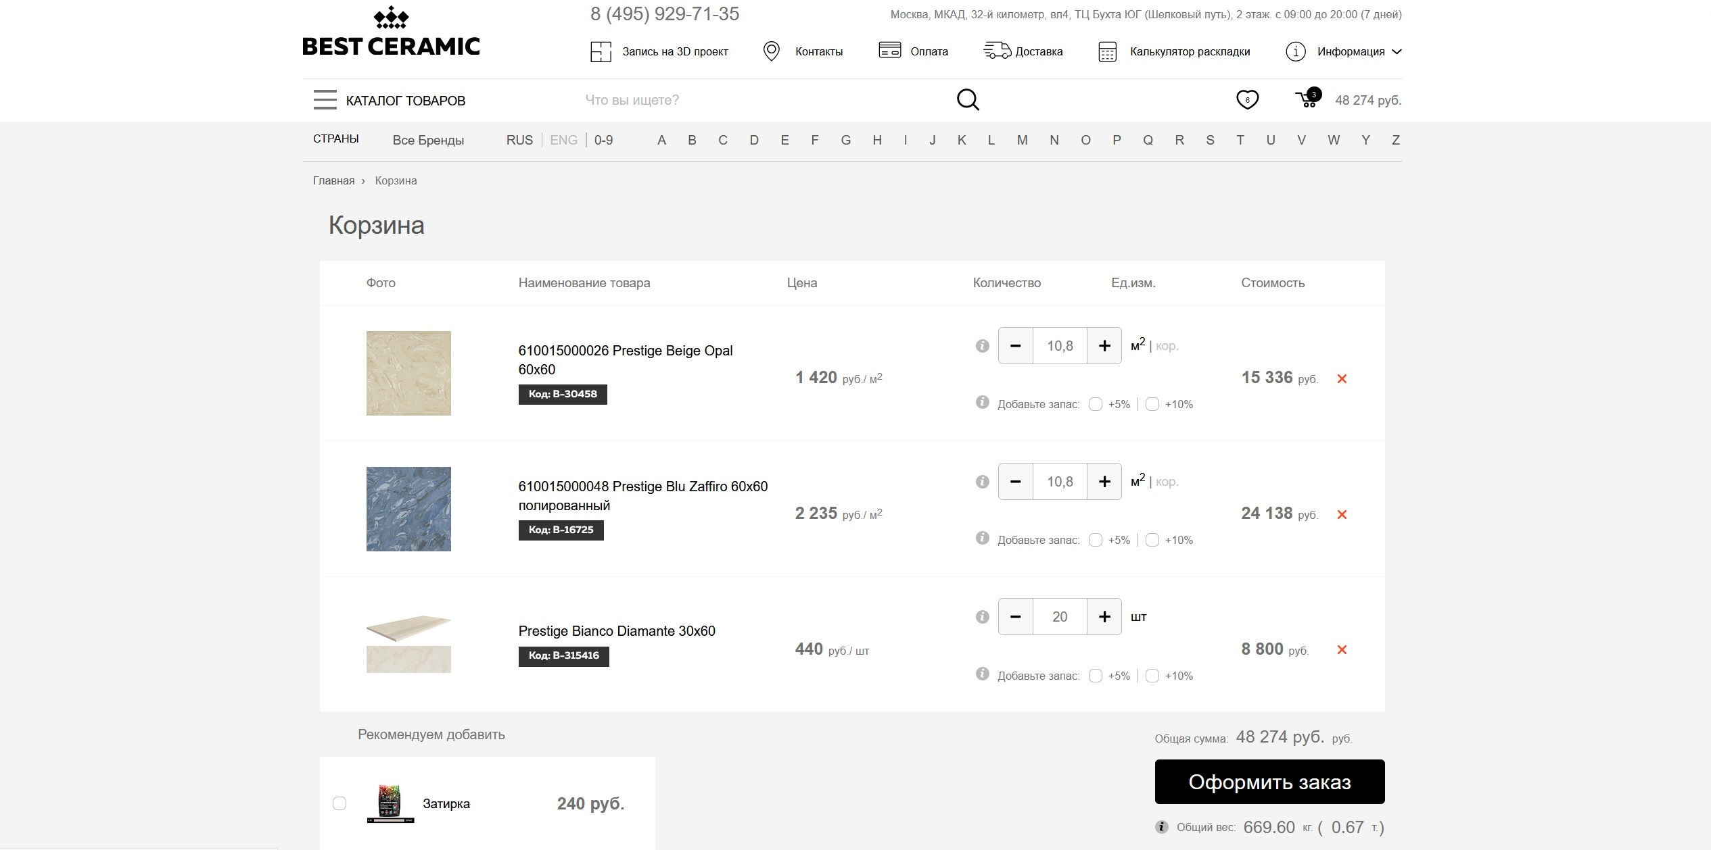
Task: Enable +5% reserve for Beige Opal
Action: click(1096, 404)
